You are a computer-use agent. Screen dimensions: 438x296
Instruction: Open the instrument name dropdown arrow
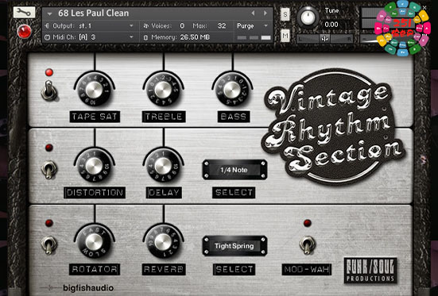coord(50,13)
